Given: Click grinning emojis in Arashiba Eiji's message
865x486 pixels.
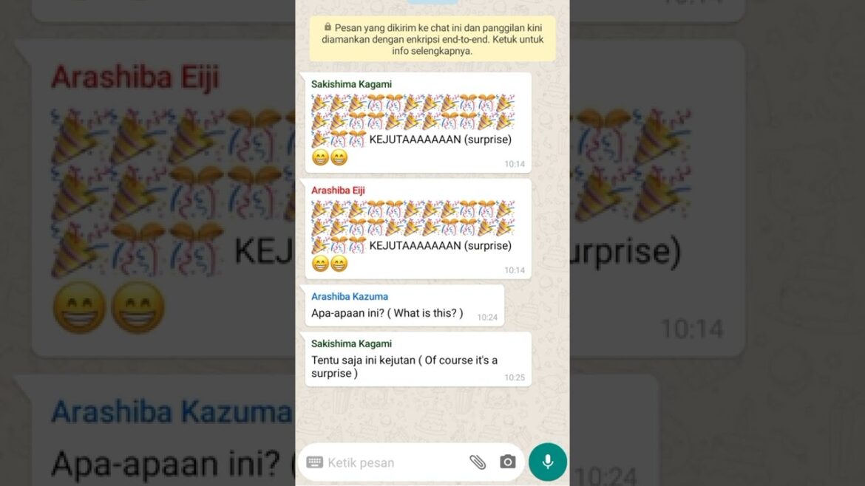Looking at the screenshot, I should [x=330, y=264].
